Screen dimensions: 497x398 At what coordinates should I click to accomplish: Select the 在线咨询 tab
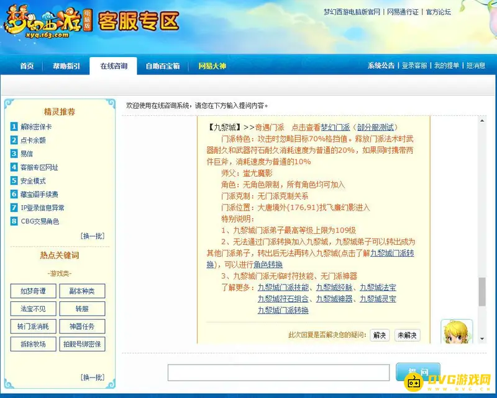114,66
